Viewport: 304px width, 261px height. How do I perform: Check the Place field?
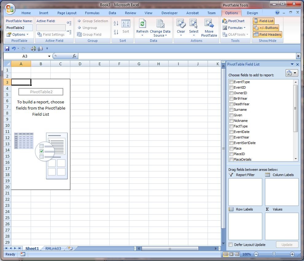point(231,148)
